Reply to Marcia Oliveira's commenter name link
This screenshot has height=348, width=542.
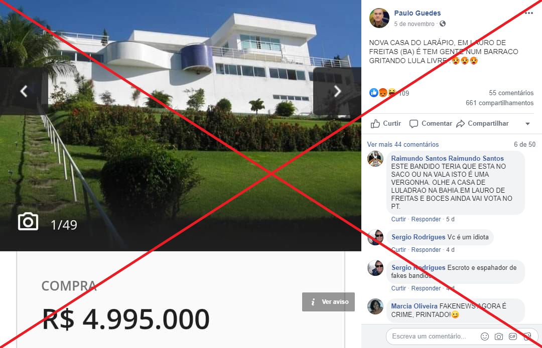click(x=414, y=306)
